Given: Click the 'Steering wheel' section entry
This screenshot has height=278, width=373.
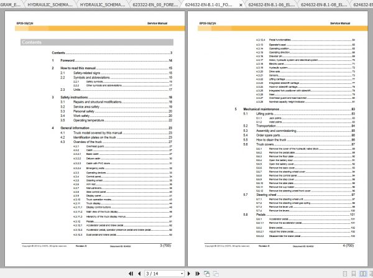Looking at the screenshot, I should coord(299,195).
